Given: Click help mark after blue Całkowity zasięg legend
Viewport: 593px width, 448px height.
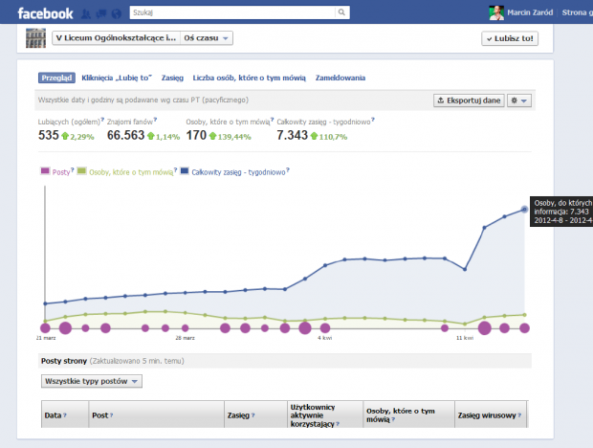Looking at the screenshot, I should coord(288,170).
